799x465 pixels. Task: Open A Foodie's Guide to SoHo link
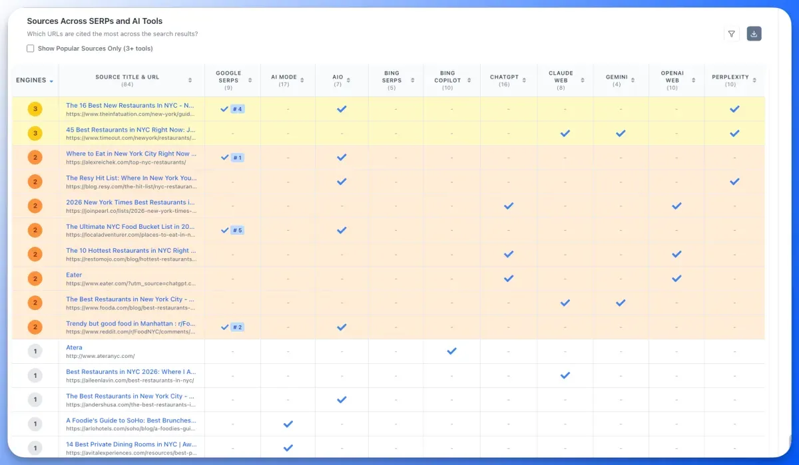131,420
